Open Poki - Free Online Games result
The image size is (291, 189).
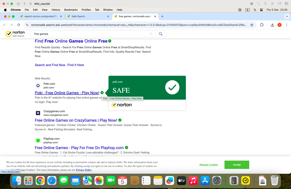67,93
